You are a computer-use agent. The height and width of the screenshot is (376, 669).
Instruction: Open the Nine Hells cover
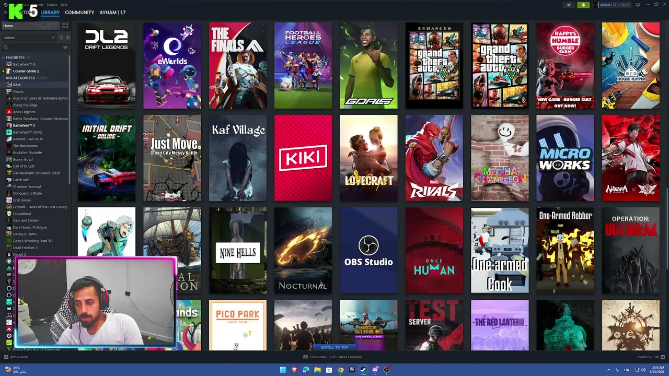click(238, 251)
